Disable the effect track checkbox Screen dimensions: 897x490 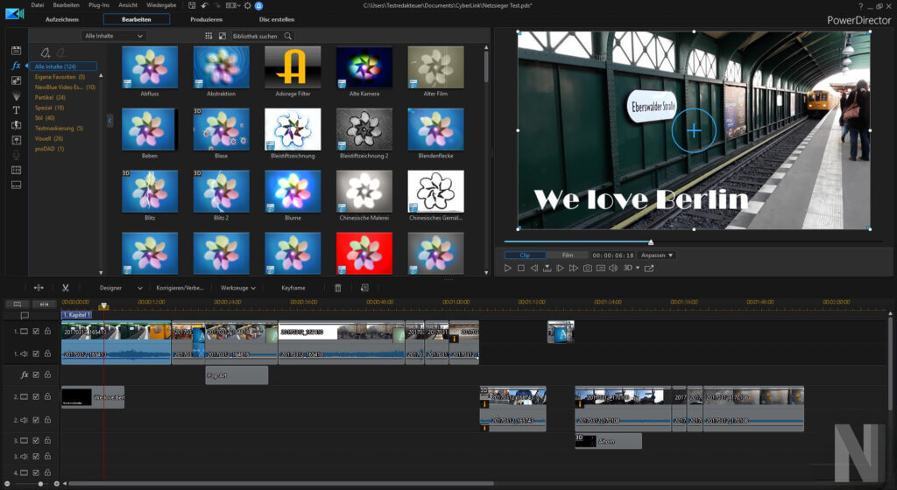coord(36,374)
